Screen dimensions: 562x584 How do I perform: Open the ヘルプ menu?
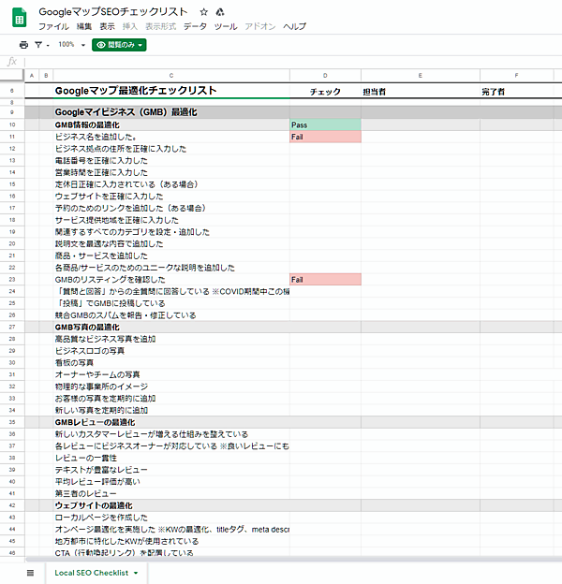pyautogui.click(x=294, y=27)
